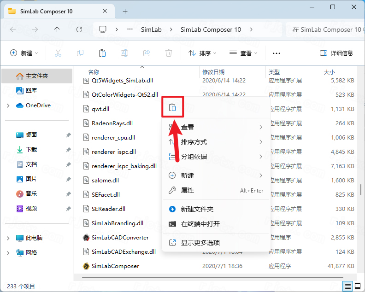Open a new tab with plus button
Screen dimensions: 365x292
pyautogui.click(x=125, y=11)
